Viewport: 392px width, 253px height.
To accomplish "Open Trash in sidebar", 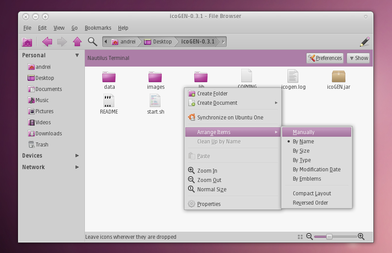I will pos(38,145).
